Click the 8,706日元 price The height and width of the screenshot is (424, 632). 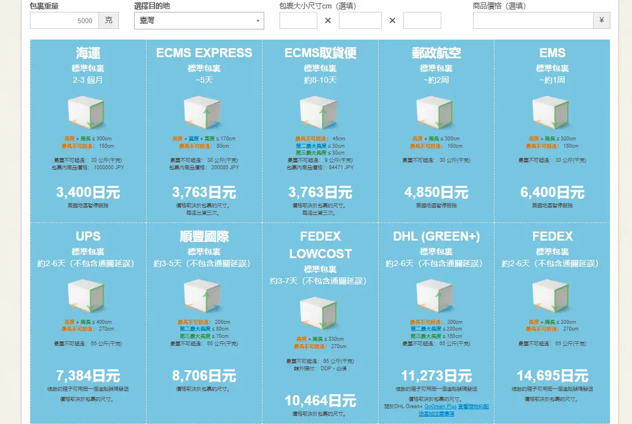click(204, 375)
